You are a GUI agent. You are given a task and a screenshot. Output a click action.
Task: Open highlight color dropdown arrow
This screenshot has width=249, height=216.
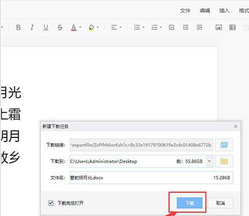(98, 27)
